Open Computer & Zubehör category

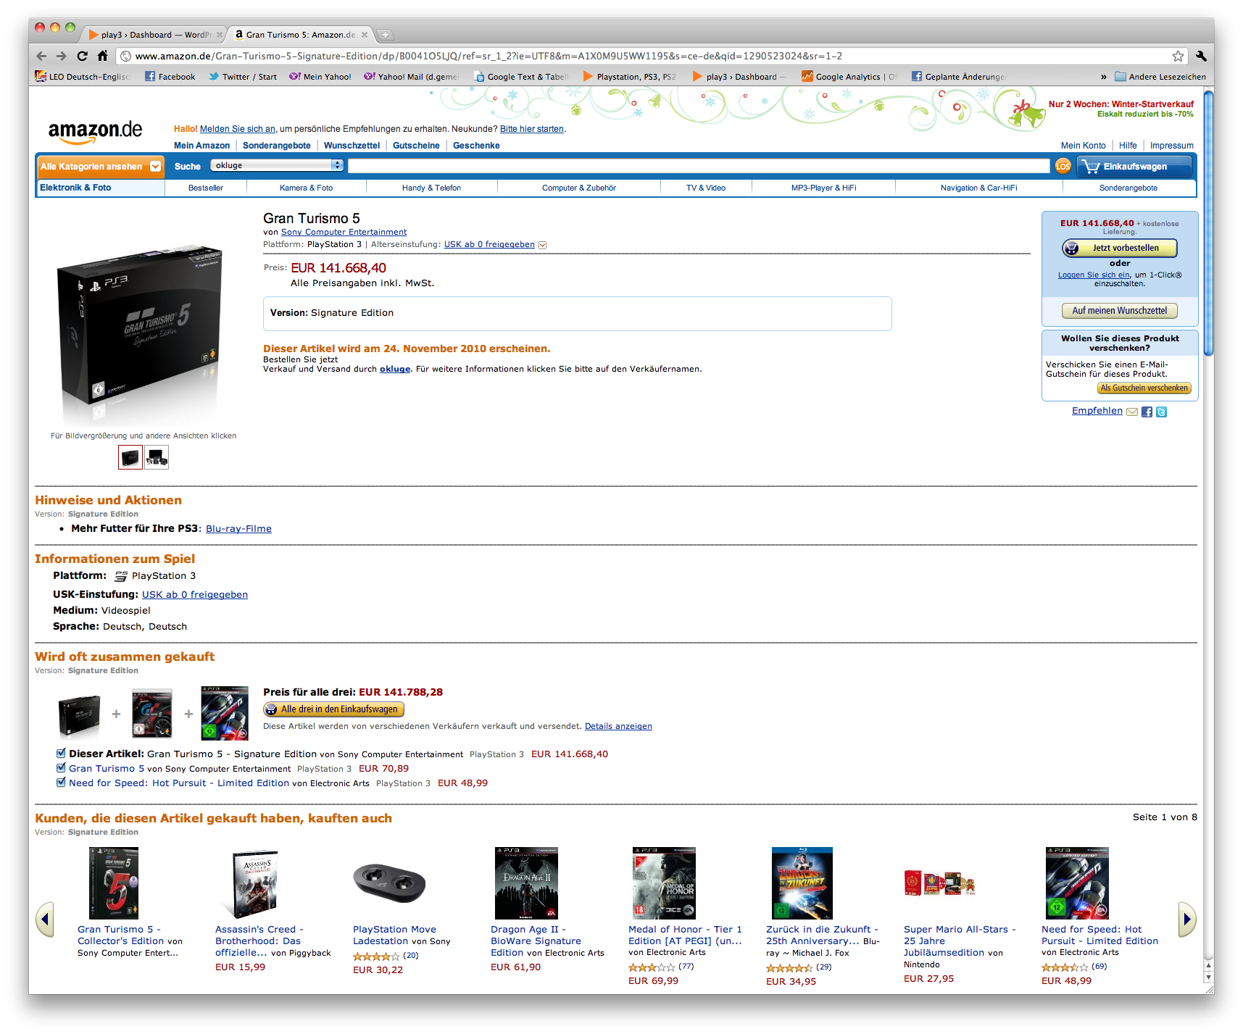tap(579, 188)
